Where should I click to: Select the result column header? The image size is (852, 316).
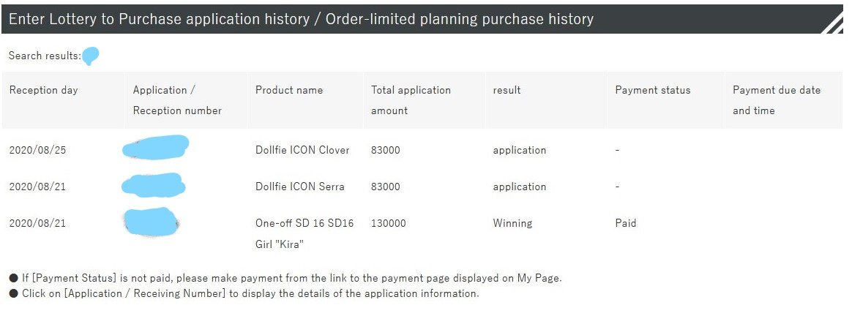(507, 90)
